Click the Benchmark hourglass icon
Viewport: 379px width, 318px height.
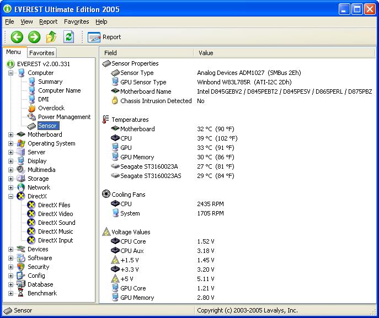click(21, 293)
